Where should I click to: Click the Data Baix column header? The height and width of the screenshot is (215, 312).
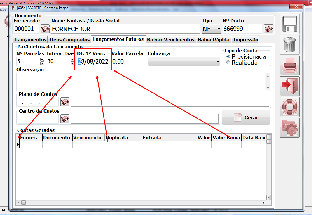pyautogui.click(x=254, y=138)
